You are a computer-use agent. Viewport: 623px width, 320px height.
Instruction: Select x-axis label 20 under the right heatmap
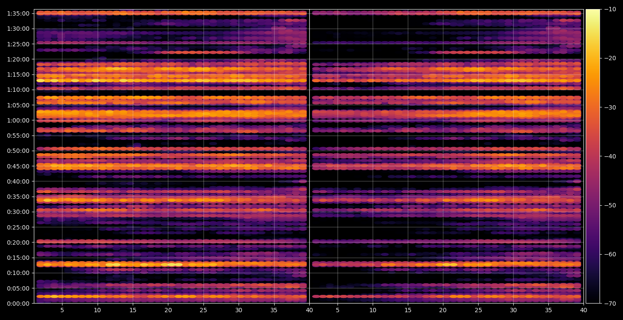pyautogui.click(x=443, y=310)
